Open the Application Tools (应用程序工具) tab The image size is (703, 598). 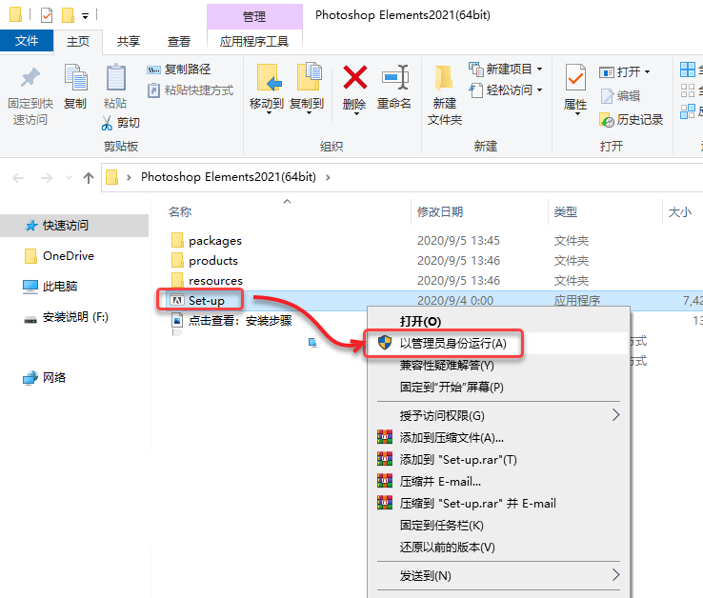click(254, 42)
